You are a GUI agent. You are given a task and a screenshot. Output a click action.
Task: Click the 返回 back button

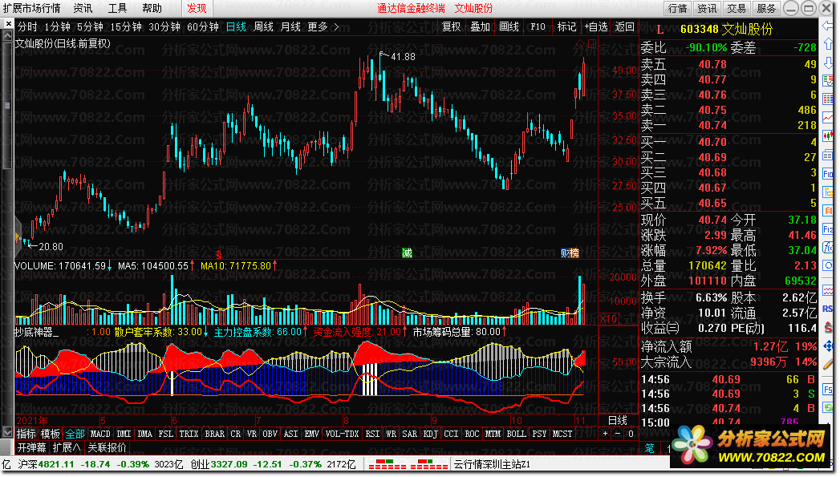click(625, 26)
